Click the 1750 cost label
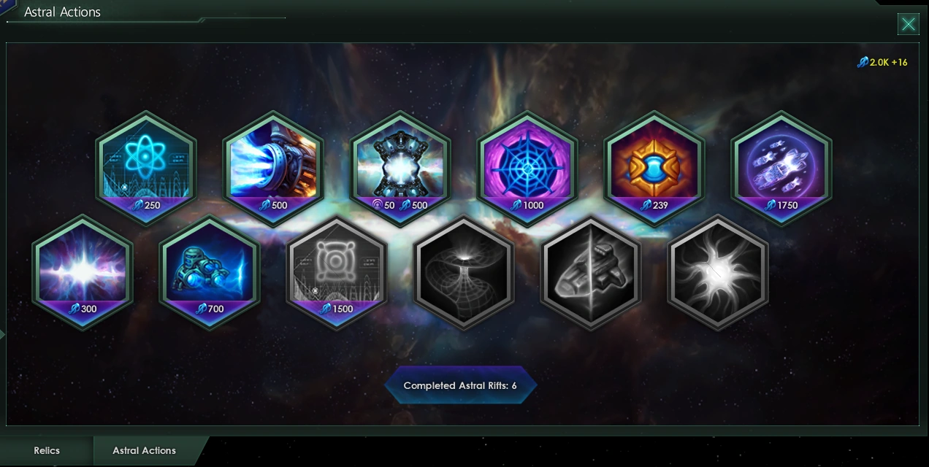 coord(781,205)
